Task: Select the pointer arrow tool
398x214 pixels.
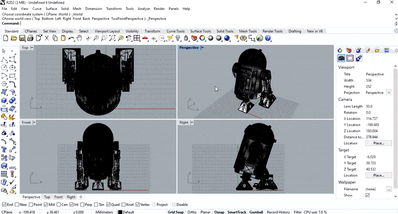Action: [x=4, y=51]
